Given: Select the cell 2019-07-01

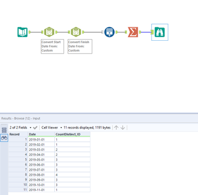Looking at the screenshot, I should 41,170.
